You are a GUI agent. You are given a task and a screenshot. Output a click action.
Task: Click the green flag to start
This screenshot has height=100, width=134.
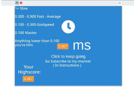click(x=17, y=3)
